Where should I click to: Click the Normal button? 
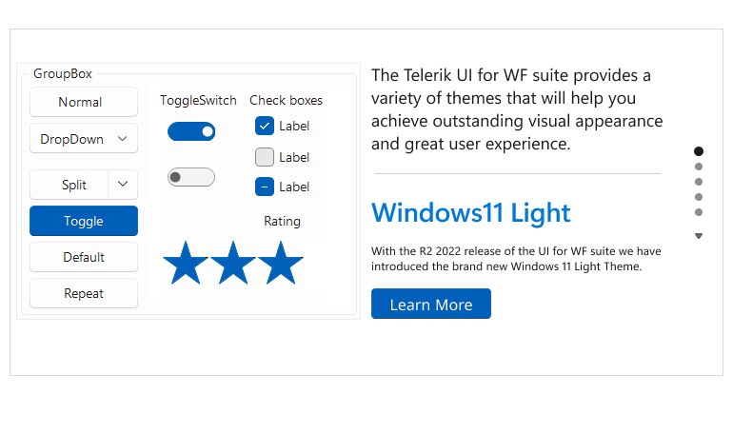tap(84, 102)
